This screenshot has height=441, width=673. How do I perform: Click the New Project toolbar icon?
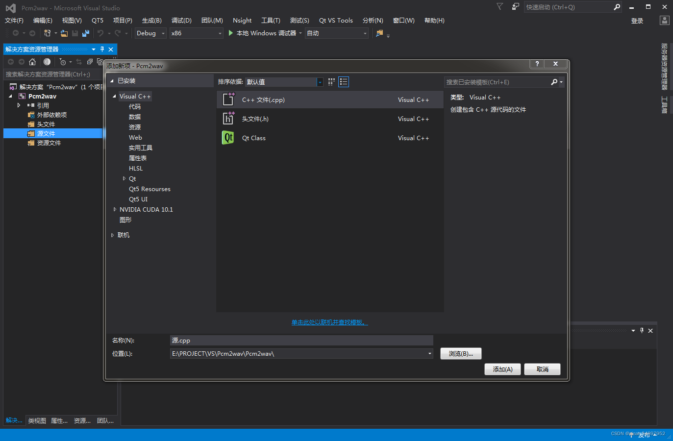tap(47, 33)
